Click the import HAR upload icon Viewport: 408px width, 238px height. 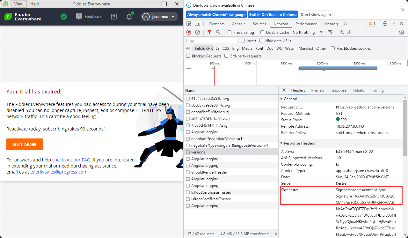click(x=342, y=32)
